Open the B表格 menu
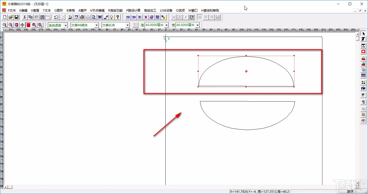This screenshot has width=368, height=194. click(x=71, y=11)
